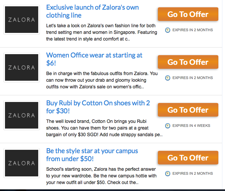The width and height of the screenshot is (225, 191).
Task: Open Zalora logo for clothing line offer
Action: (x=22, y=20)
